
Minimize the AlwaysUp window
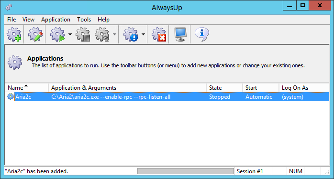[289, 6]
